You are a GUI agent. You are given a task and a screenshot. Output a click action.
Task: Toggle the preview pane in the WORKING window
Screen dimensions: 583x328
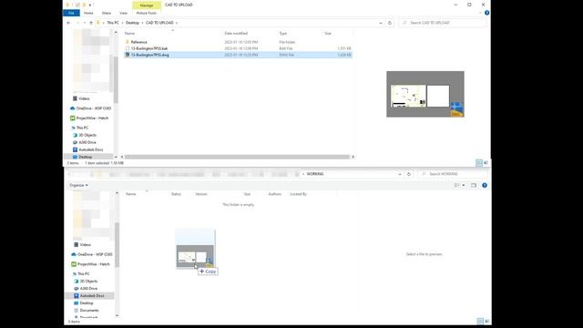(474, 185)
